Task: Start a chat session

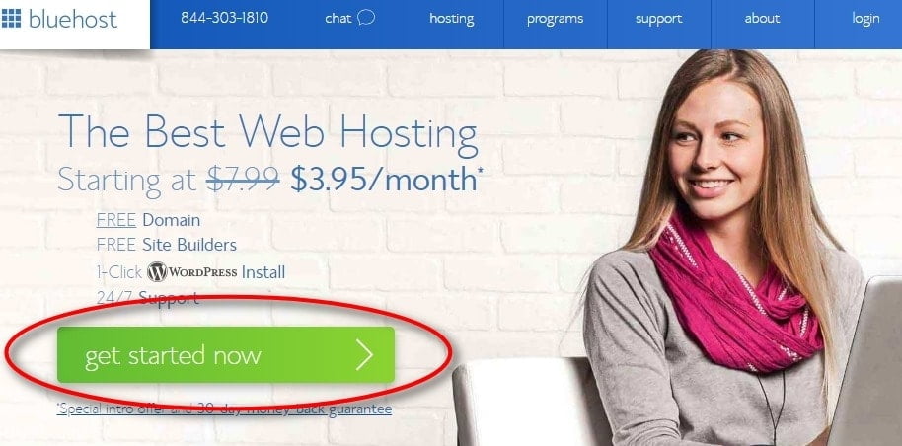Action: pyautogui.click(x=349, y=18)
